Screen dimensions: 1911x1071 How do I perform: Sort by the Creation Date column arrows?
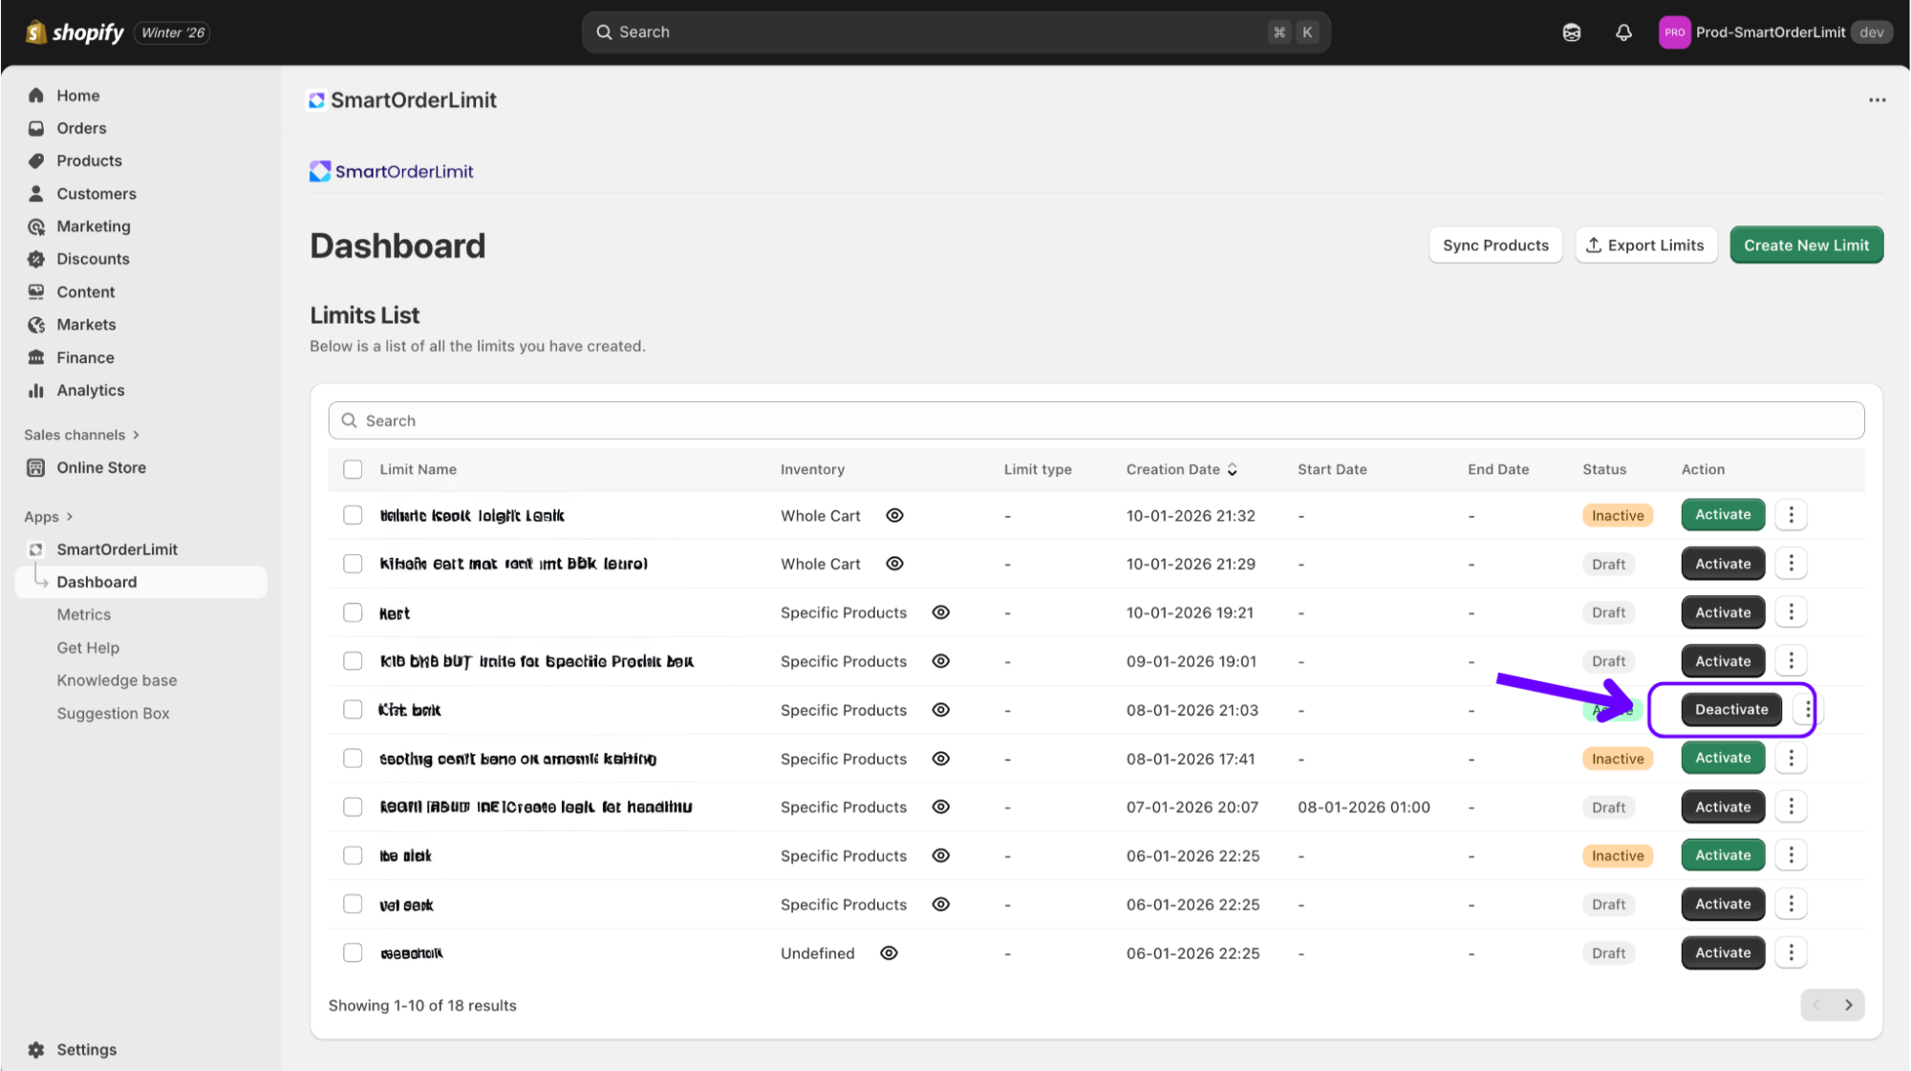click(1233, 469)
